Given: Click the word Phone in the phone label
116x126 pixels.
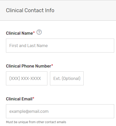Looking at the screenshot, I should 28,66.
